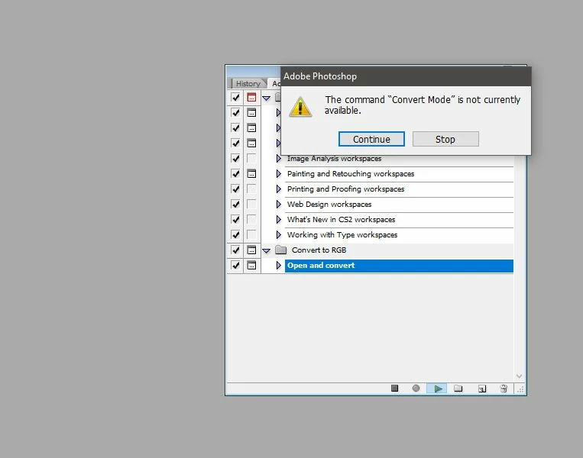
Task: Expand Working with Type workspaces action
Action: click(x=278, y=234)
